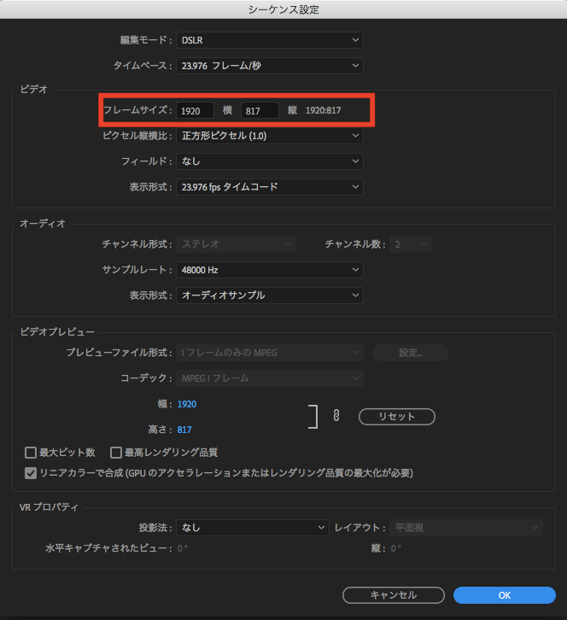Enable the 最大ビット数 checkbox
The width and height of the screenshot is (567, 620).
31,453
